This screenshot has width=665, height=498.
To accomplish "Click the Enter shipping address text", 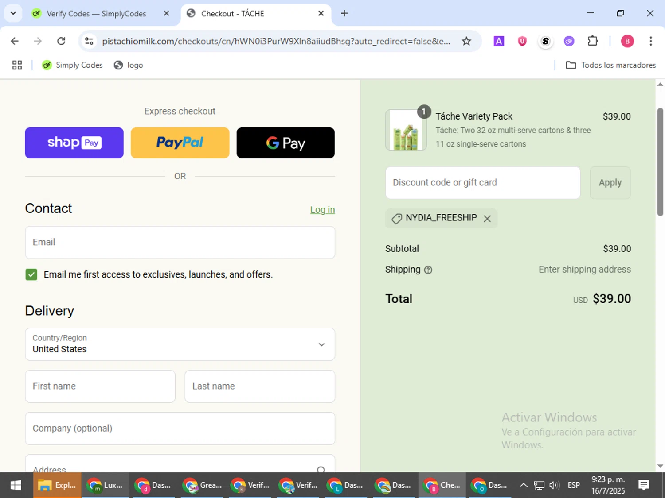I will (585, 270).
